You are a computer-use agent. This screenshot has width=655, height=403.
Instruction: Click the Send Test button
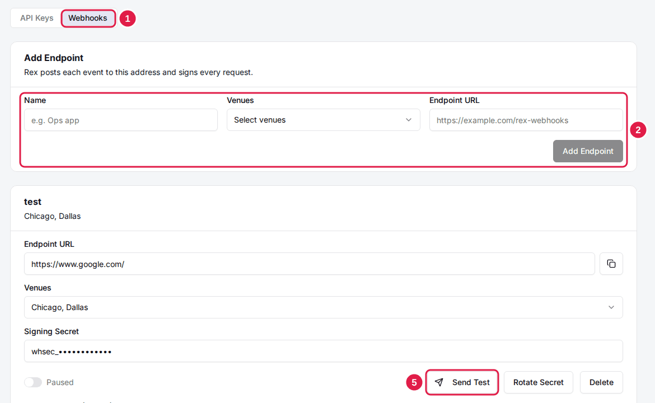(x=462, y=382)
